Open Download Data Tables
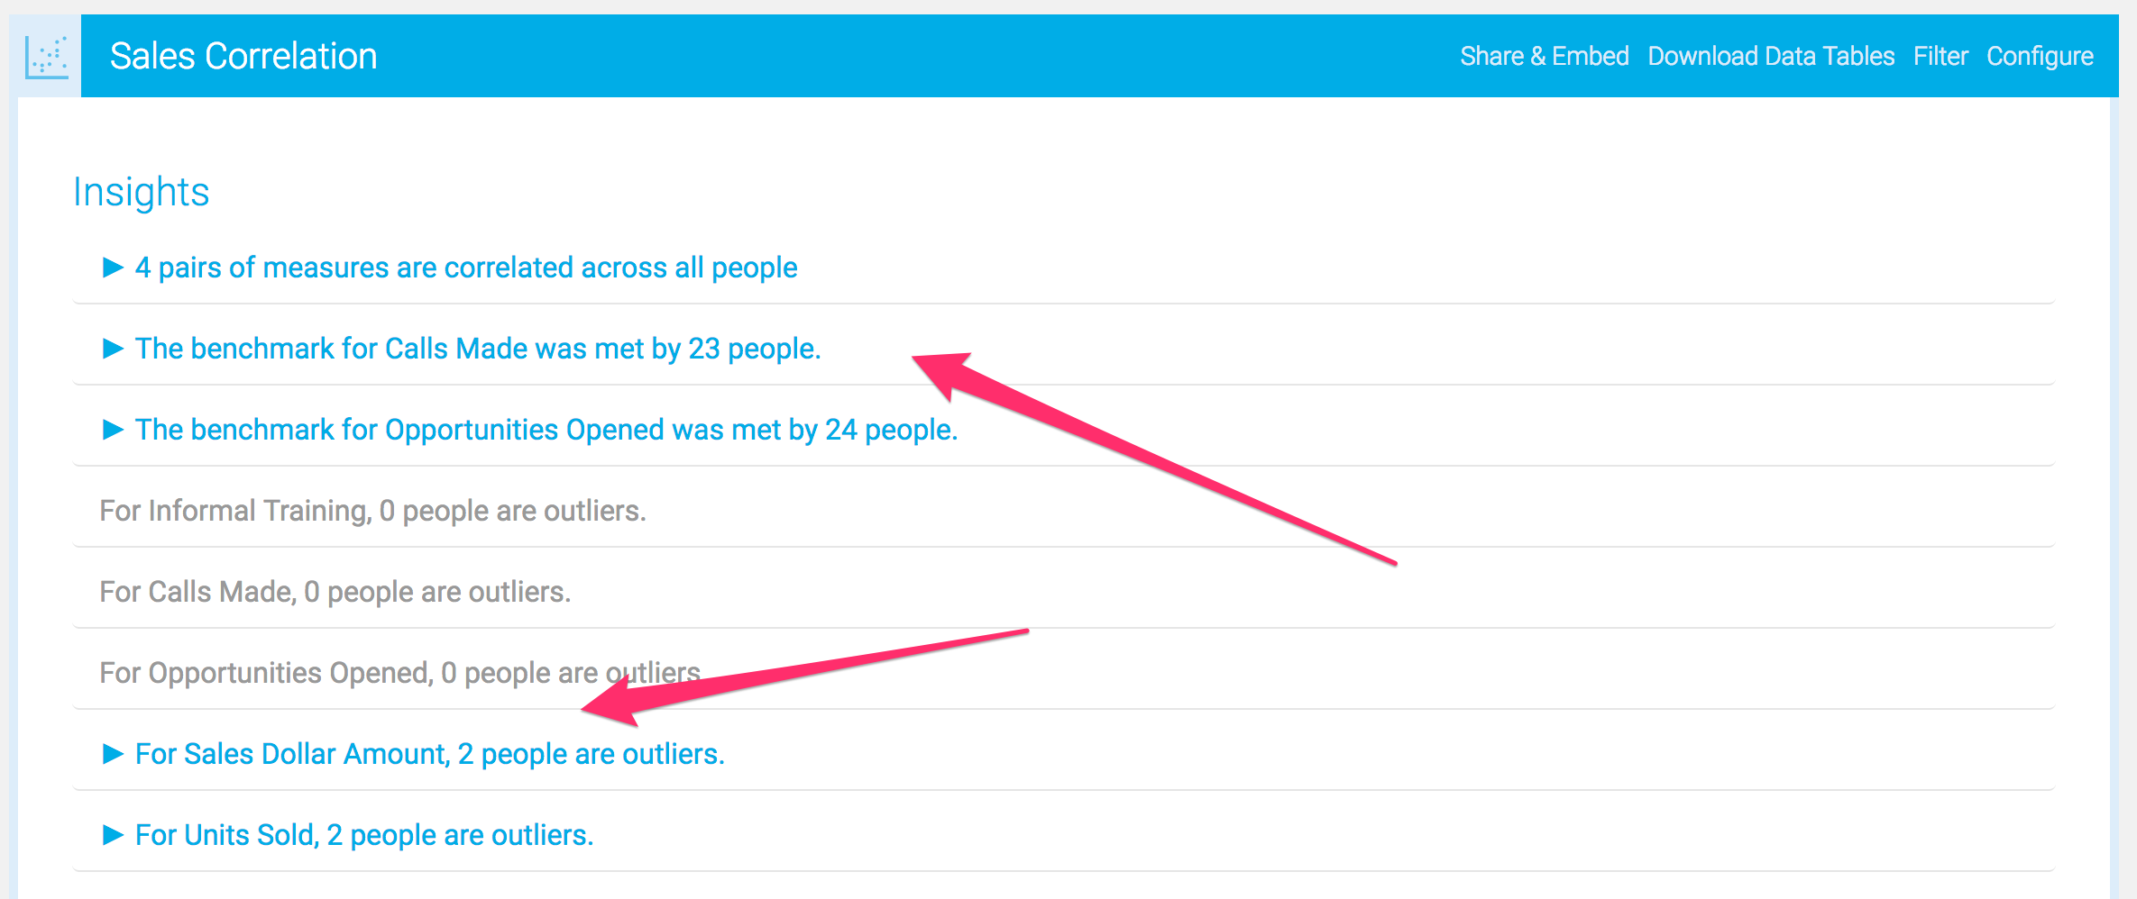 (x=1771, y=57)
